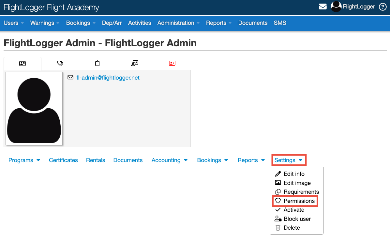Open the instructor presentation icon tab
The width and height of the screenshot is (390, 243).
[x=135, y=63]
